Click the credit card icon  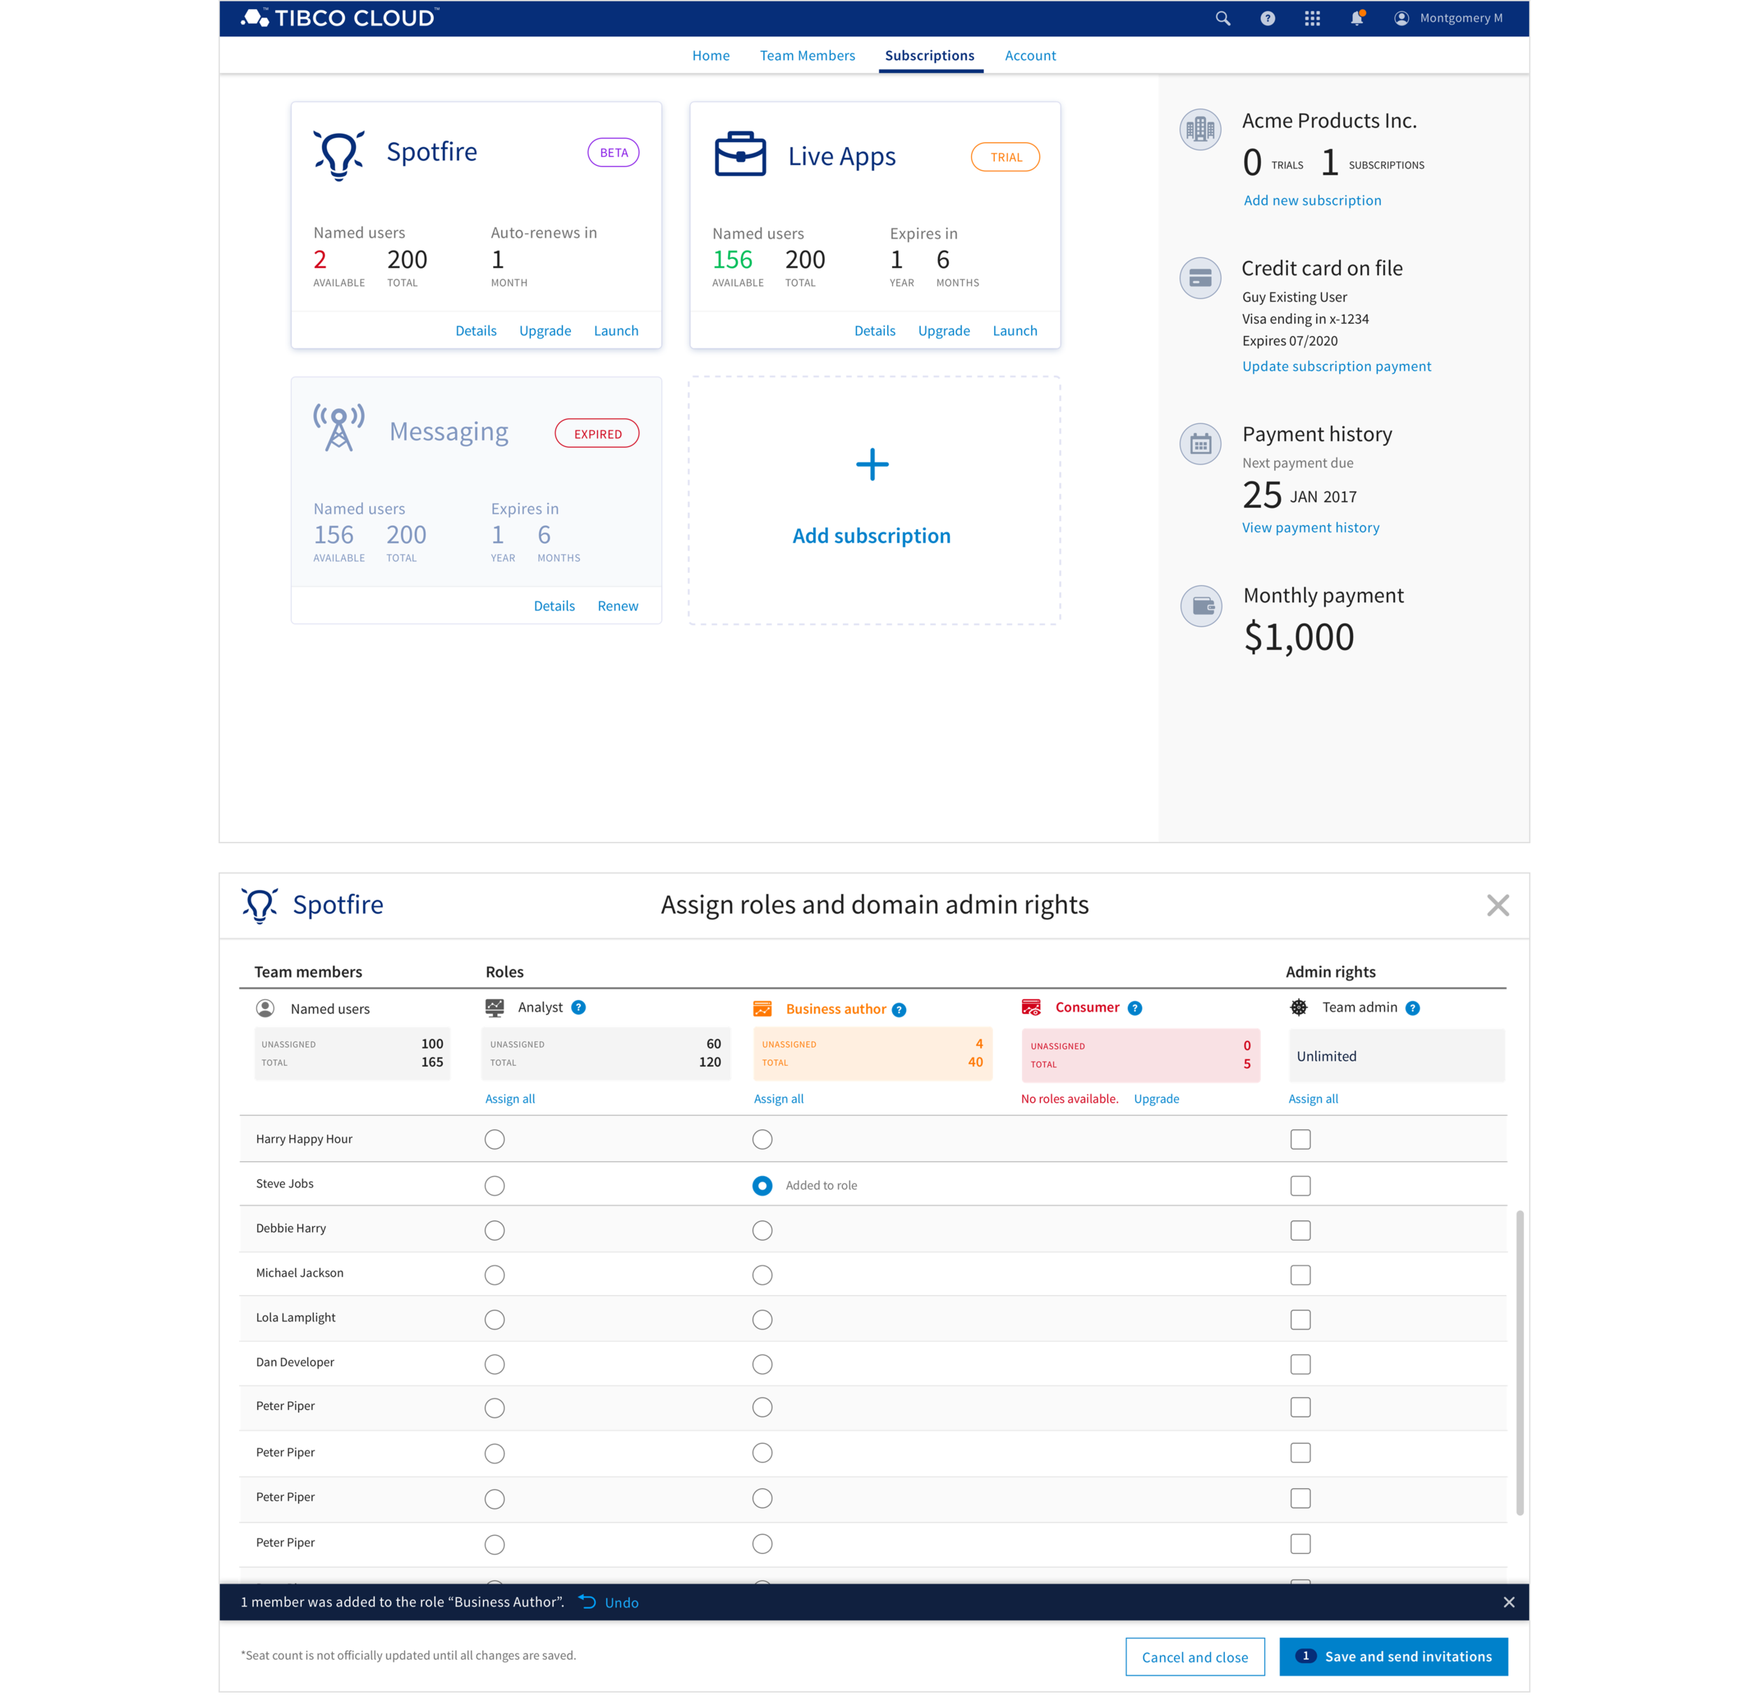(1200, 278)
